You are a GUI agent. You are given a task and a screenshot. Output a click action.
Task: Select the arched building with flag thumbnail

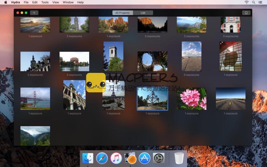pyautogui.click(x=74, y=95)
